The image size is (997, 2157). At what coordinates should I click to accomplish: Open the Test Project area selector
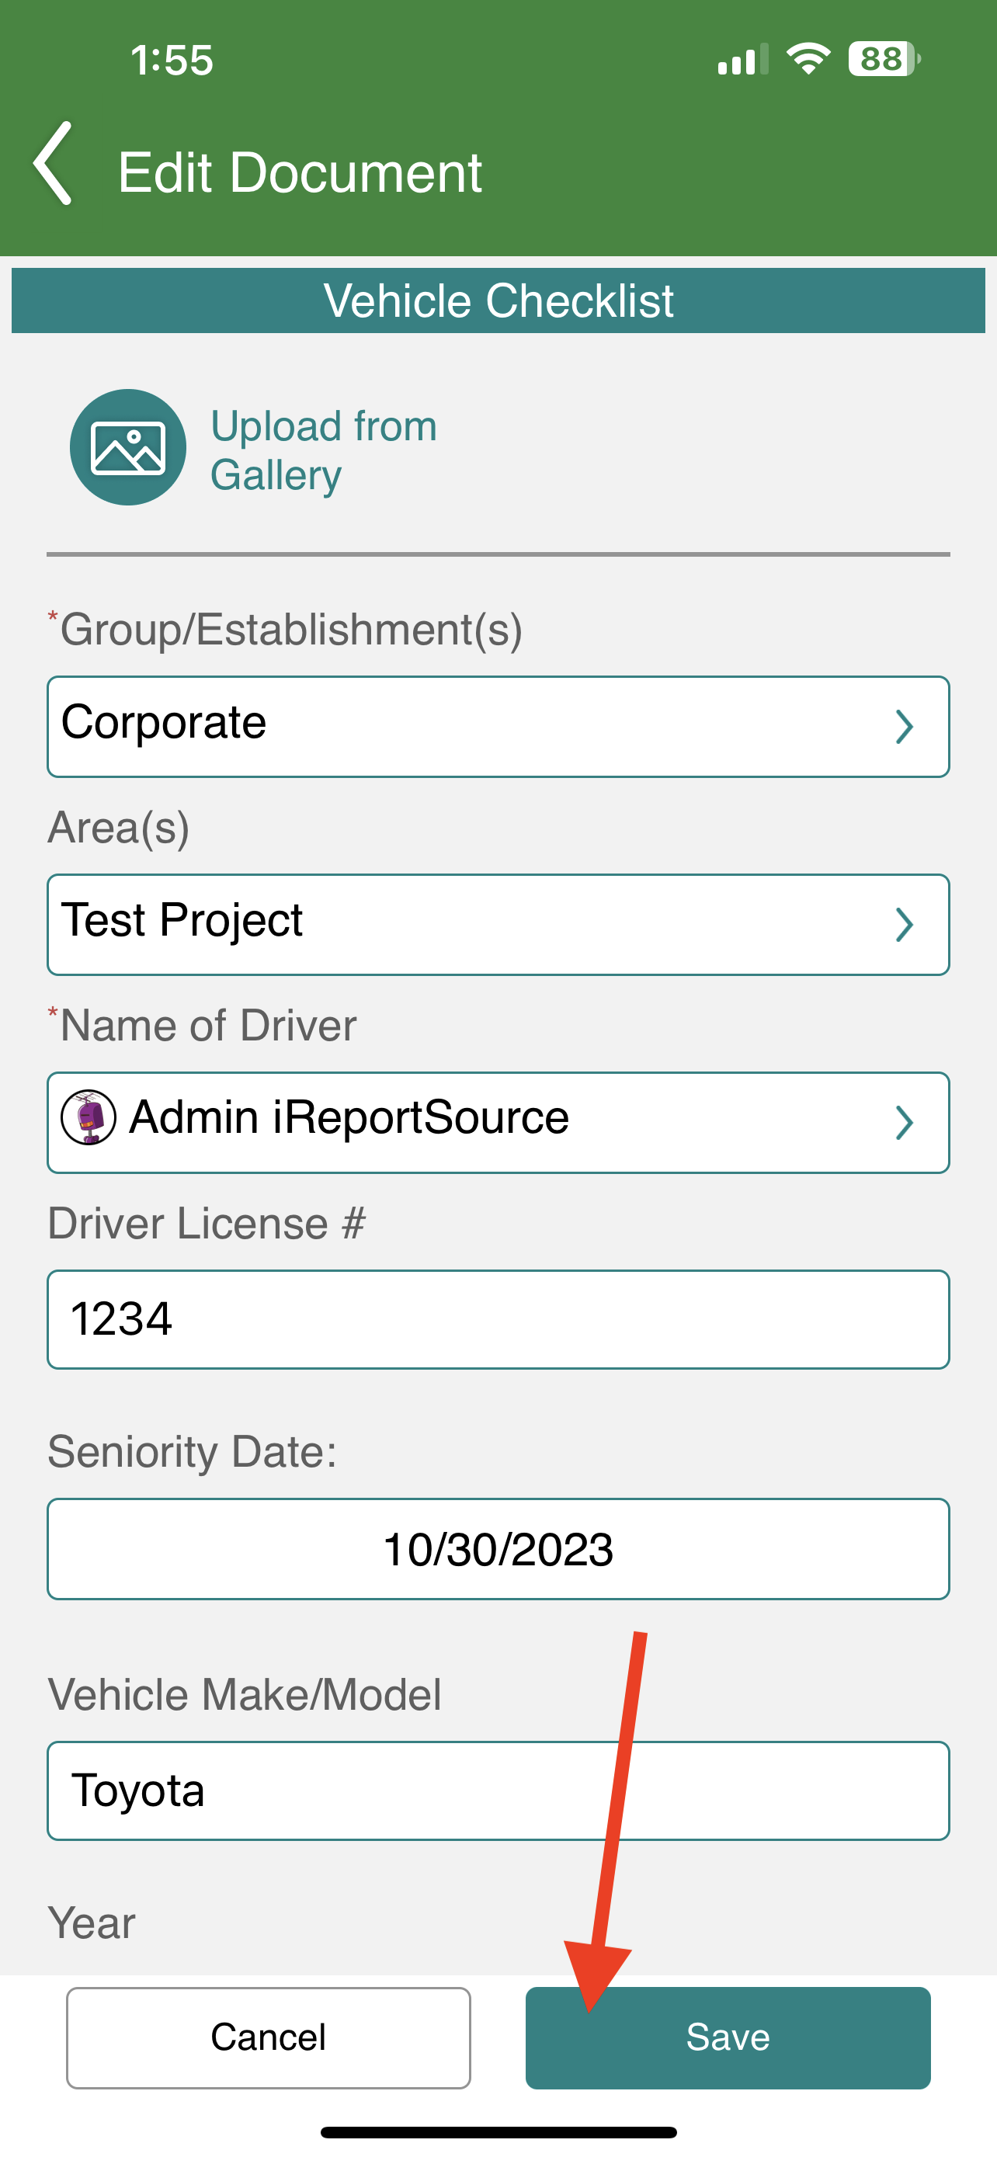point(498,925)
